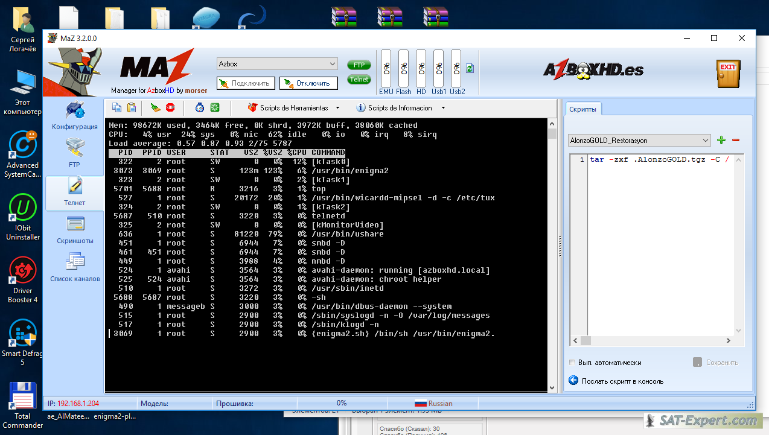
Task: Open the Скриншоты sidebar section
Action: pyautogui.click(x=75, y=230)
